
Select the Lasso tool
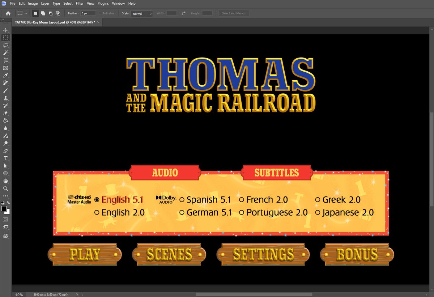point(5,45)
